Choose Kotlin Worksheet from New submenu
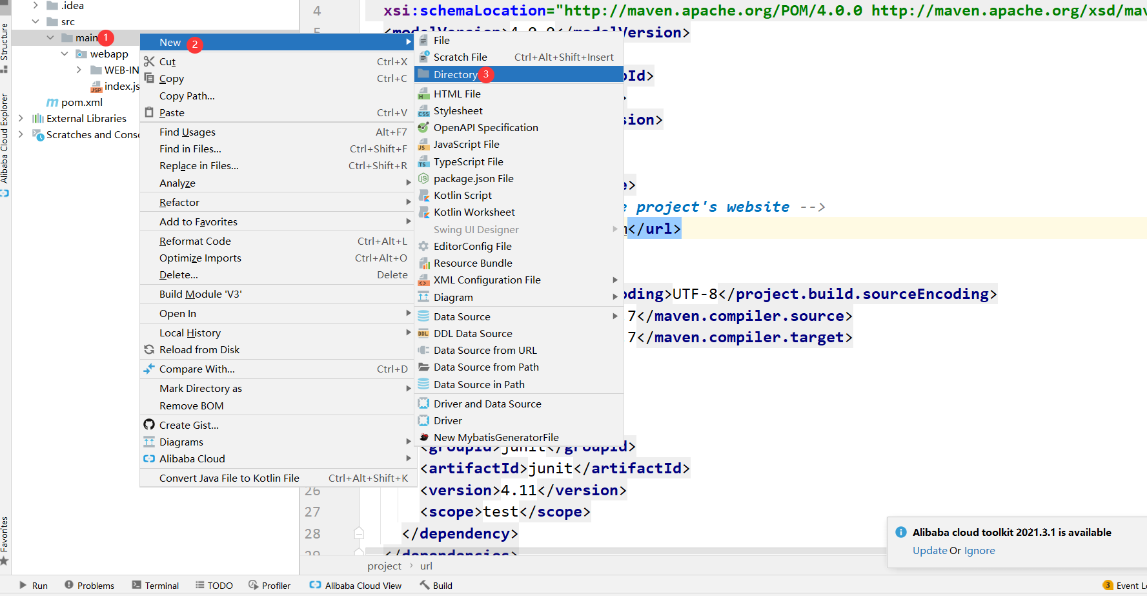The height and width of the screenshot is (596, 1147). (x=518, y=212)
